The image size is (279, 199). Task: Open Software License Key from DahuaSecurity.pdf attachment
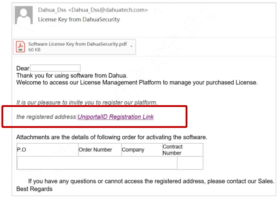77,44
